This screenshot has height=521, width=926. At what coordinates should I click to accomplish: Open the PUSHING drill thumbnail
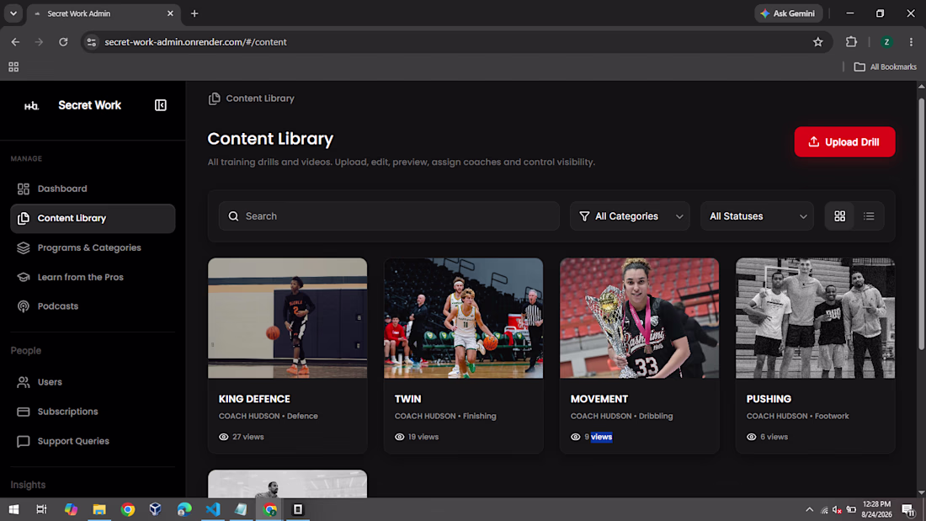[x=816, y=318]
